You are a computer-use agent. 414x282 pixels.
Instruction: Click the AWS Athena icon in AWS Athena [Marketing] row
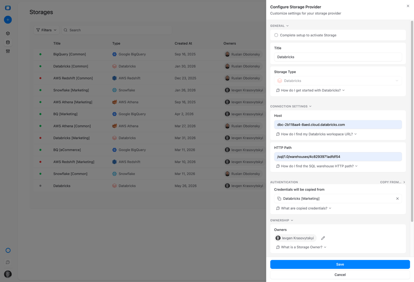[x=114, y=102]
